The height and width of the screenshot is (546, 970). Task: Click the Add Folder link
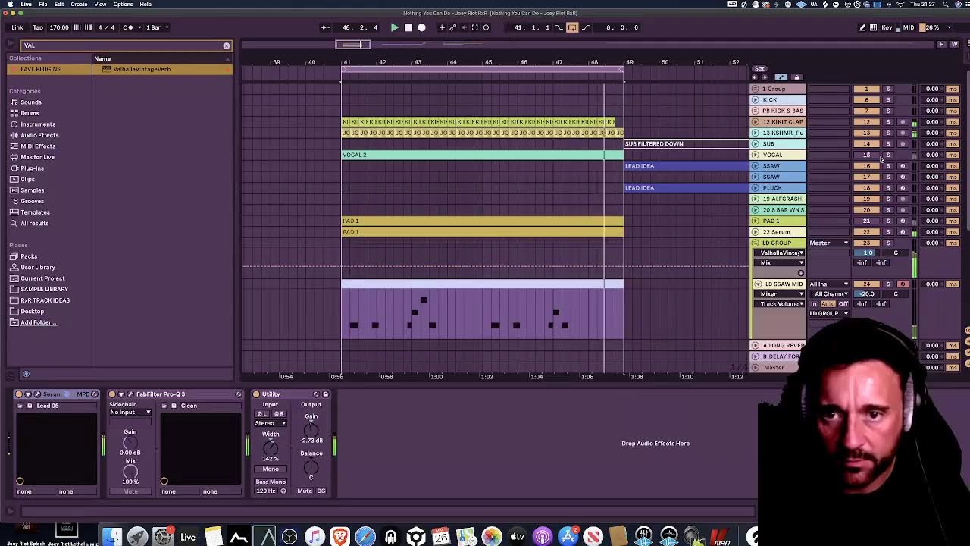click(x=38, y=322)
